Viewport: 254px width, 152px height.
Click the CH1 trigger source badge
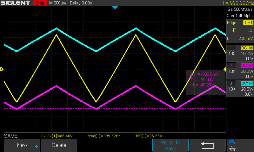248,22
